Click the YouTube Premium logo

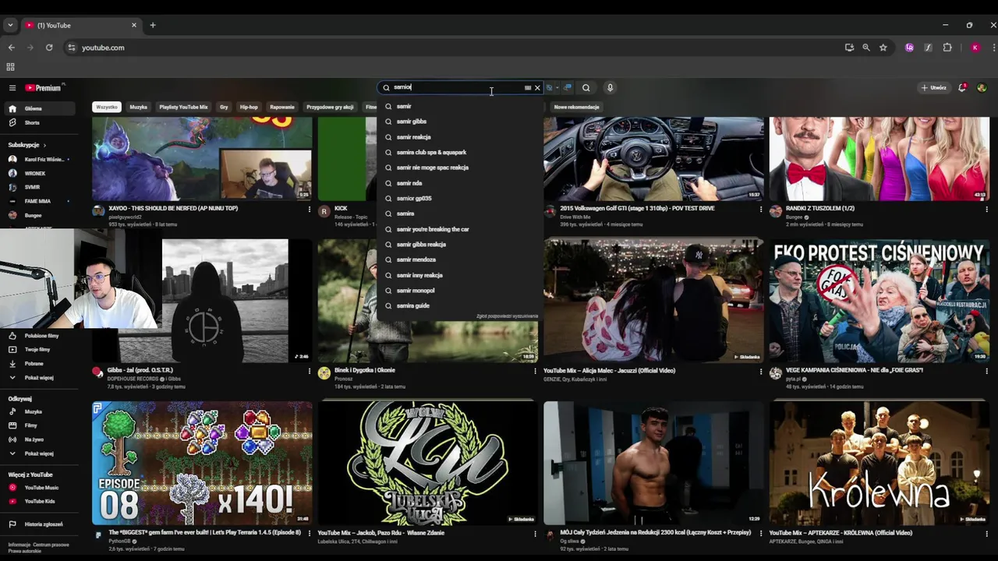pyautogui.click(x=43, y=88)
